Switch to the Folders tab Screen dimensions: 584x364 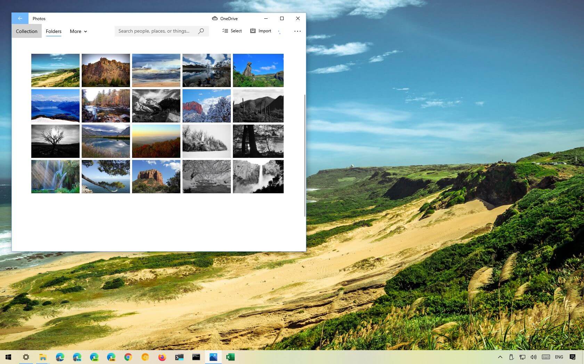tap(54, 31)
